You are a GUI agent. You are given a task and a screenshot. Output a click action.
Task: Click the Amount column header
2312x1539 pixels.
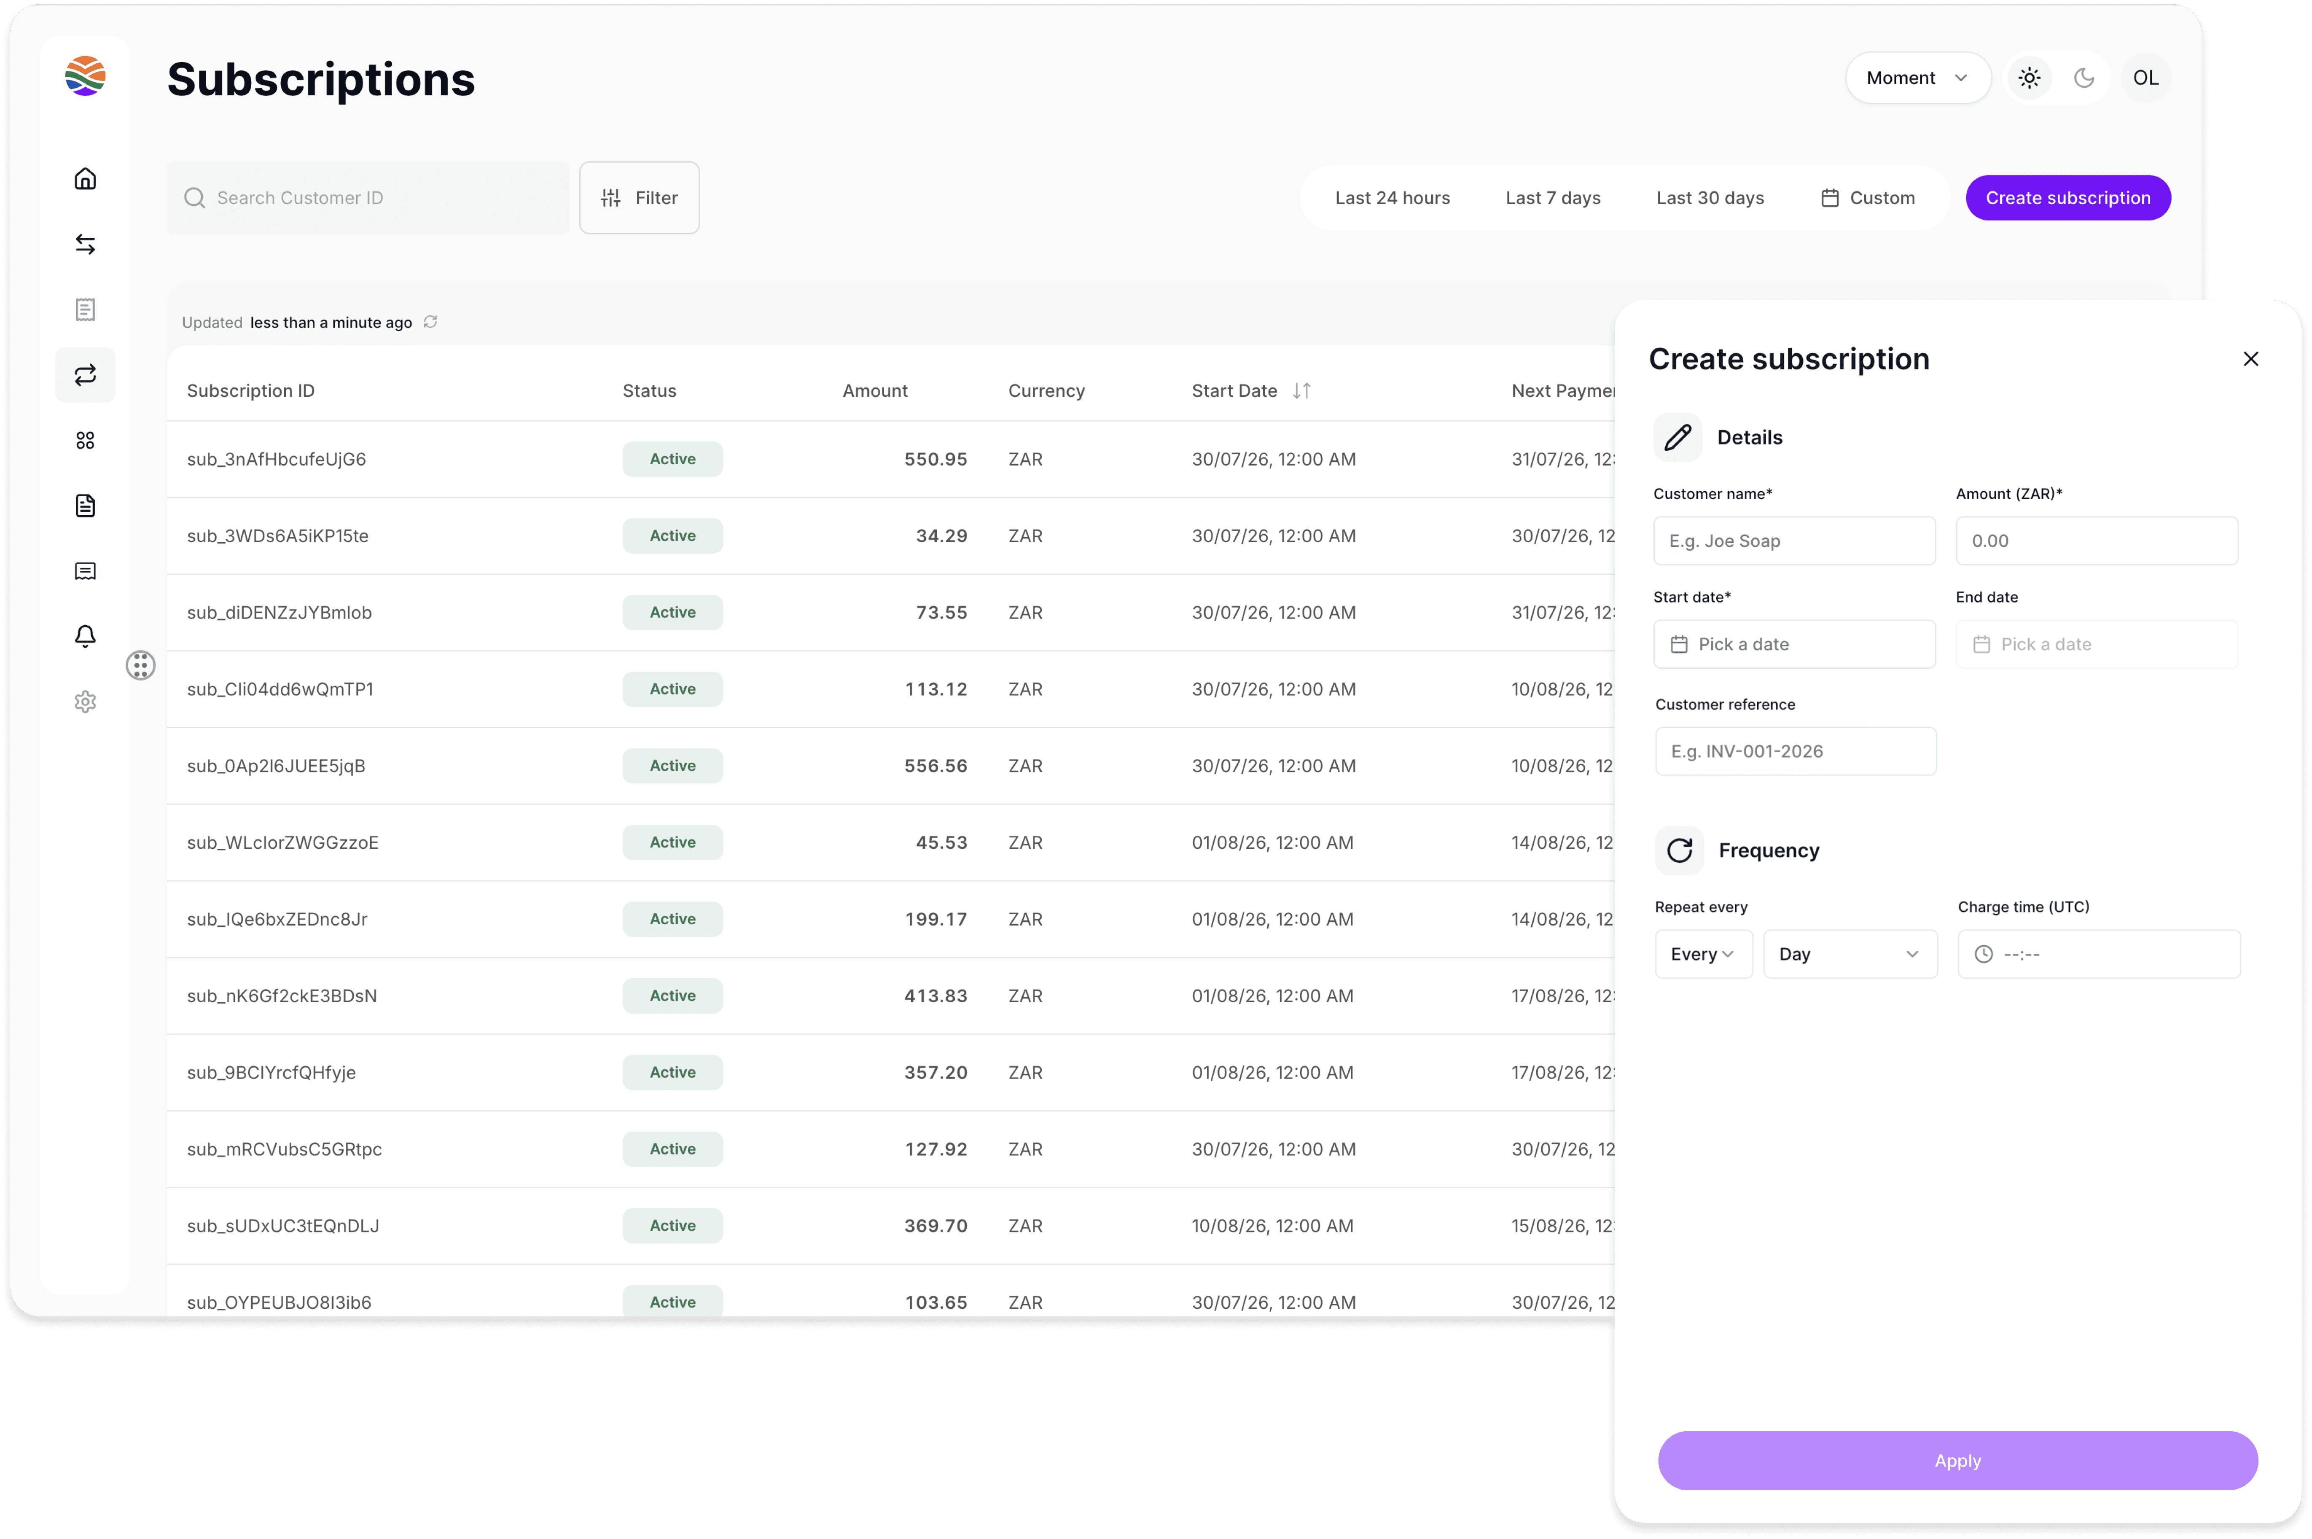click(874, 390)
